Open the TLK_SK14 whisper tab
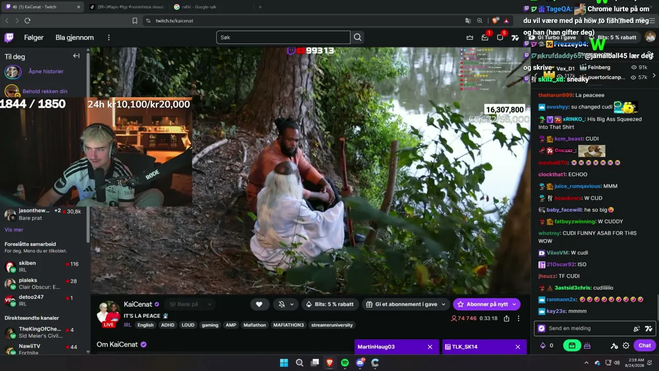The height and width of the screenshot is (371, 659). [477, 347]
